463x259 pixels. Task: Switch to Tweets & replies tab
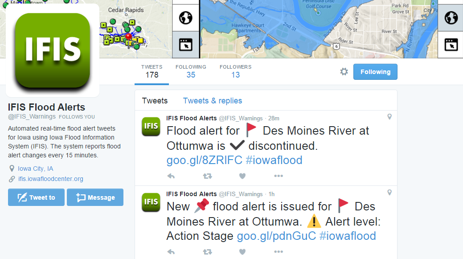coord(212,101)
